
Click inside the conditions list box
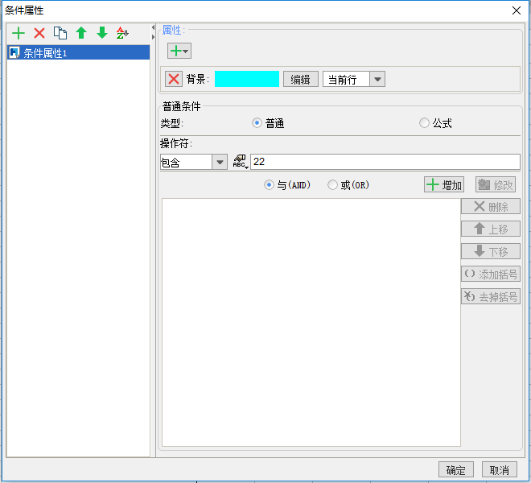311,322
